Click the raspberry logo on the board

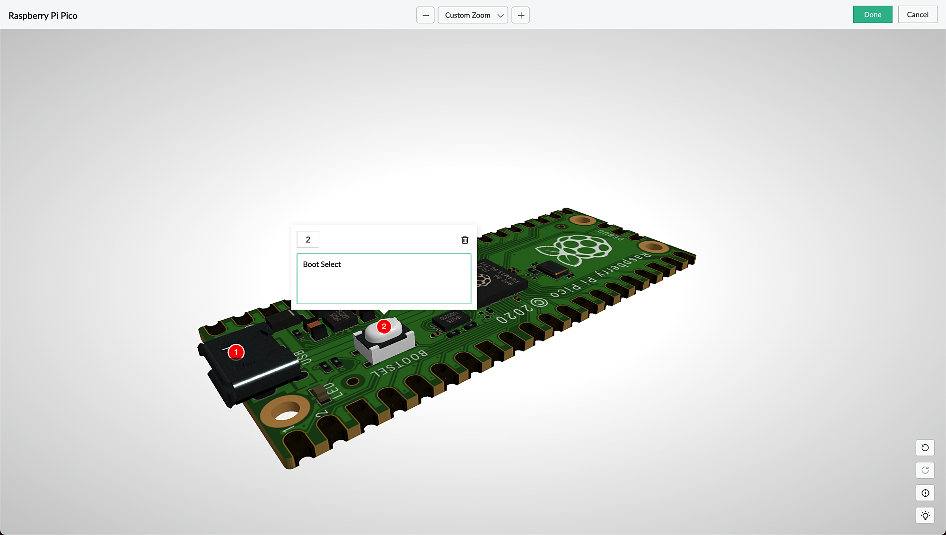575,249
